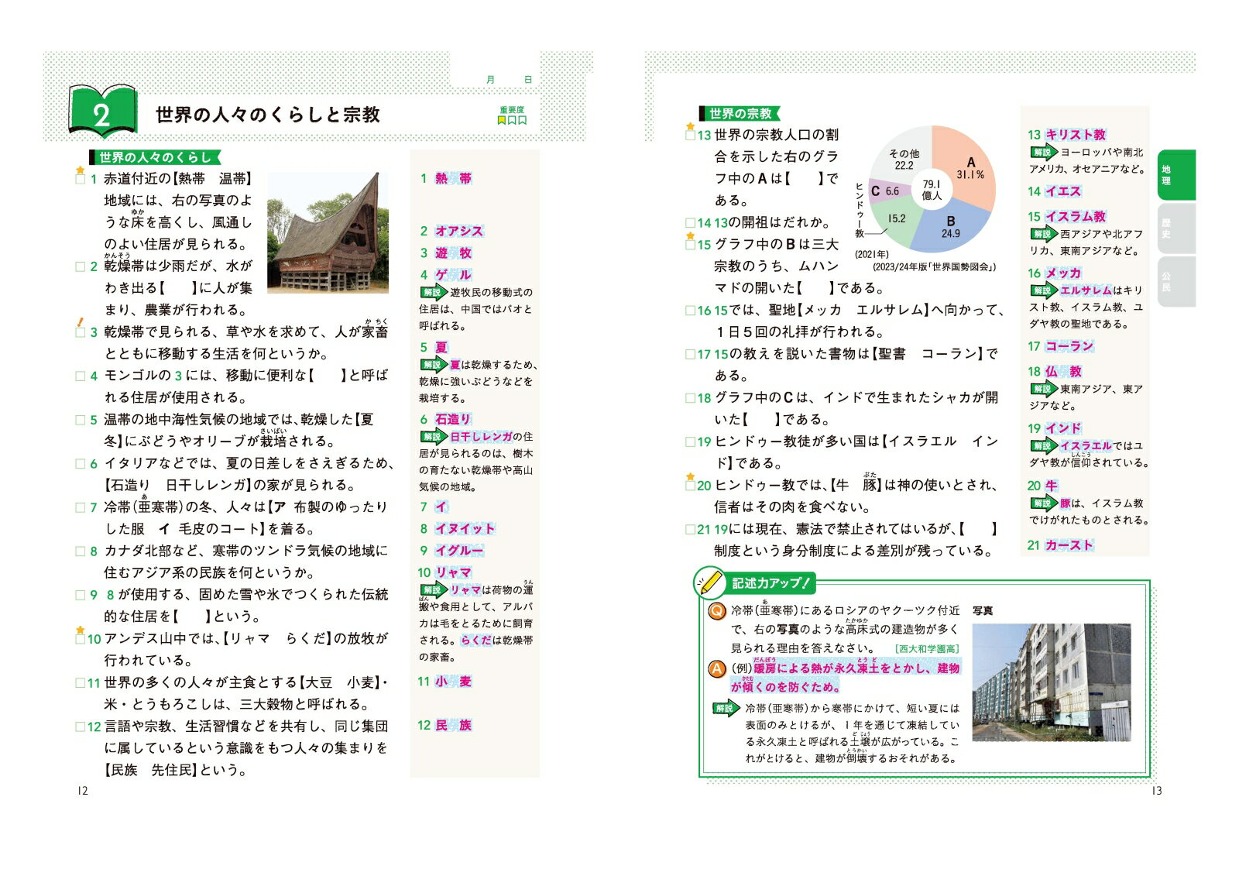This screenshot has height=876, width=1239.
Task: Click the star mark above question 13
Action: [689, 126]
